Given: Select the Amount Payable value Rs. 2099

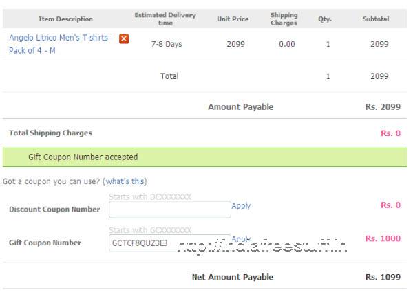Looking at the screenshot, I should coord(383,107).
